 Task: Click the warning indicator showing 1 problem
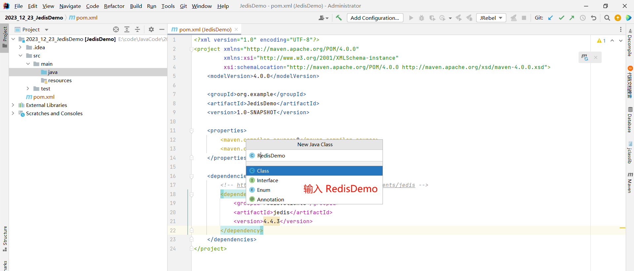601,41
